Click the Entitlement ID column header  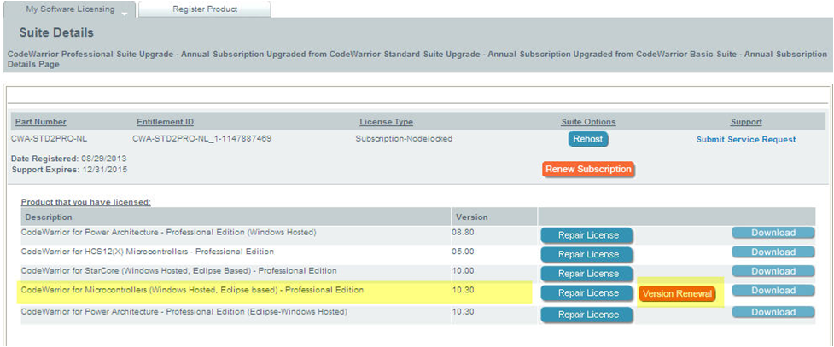tap(165, 122)
